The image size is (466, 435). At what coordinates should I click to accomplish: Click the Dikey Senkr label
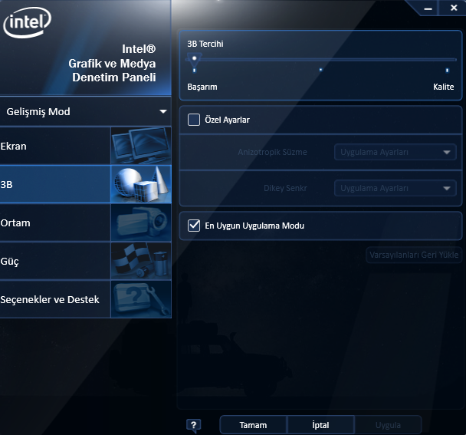(x=285, y=188)
